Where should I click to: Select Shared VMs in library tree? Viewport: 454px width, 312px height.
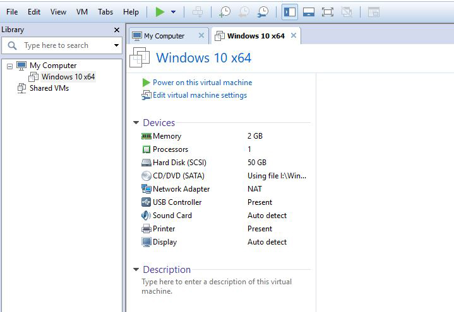pos(49,88)
